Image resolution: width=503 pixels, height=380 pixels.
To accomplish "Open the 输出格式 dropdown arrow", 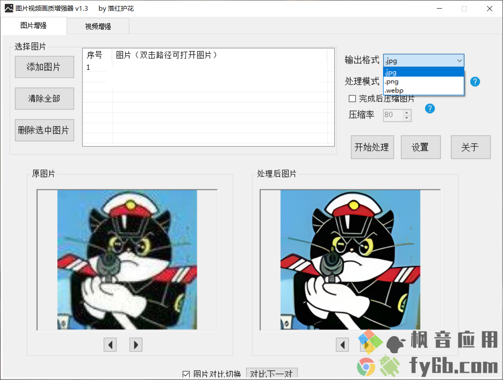I will (460, 61).
